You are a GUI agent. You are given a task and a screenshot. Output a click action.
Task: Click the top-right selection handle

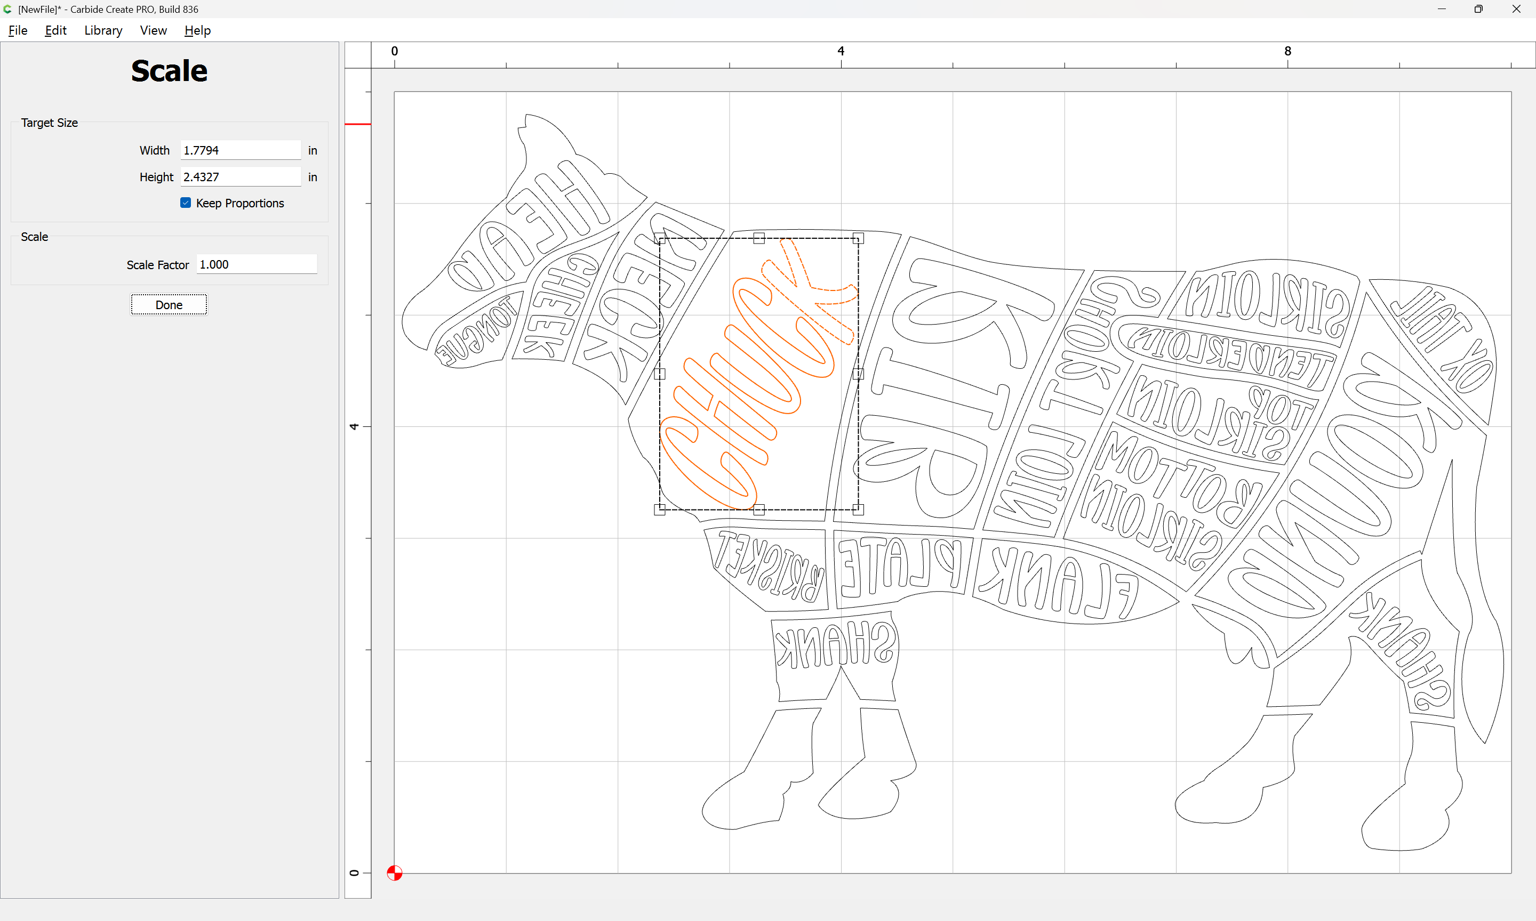[x=858, y=238]
